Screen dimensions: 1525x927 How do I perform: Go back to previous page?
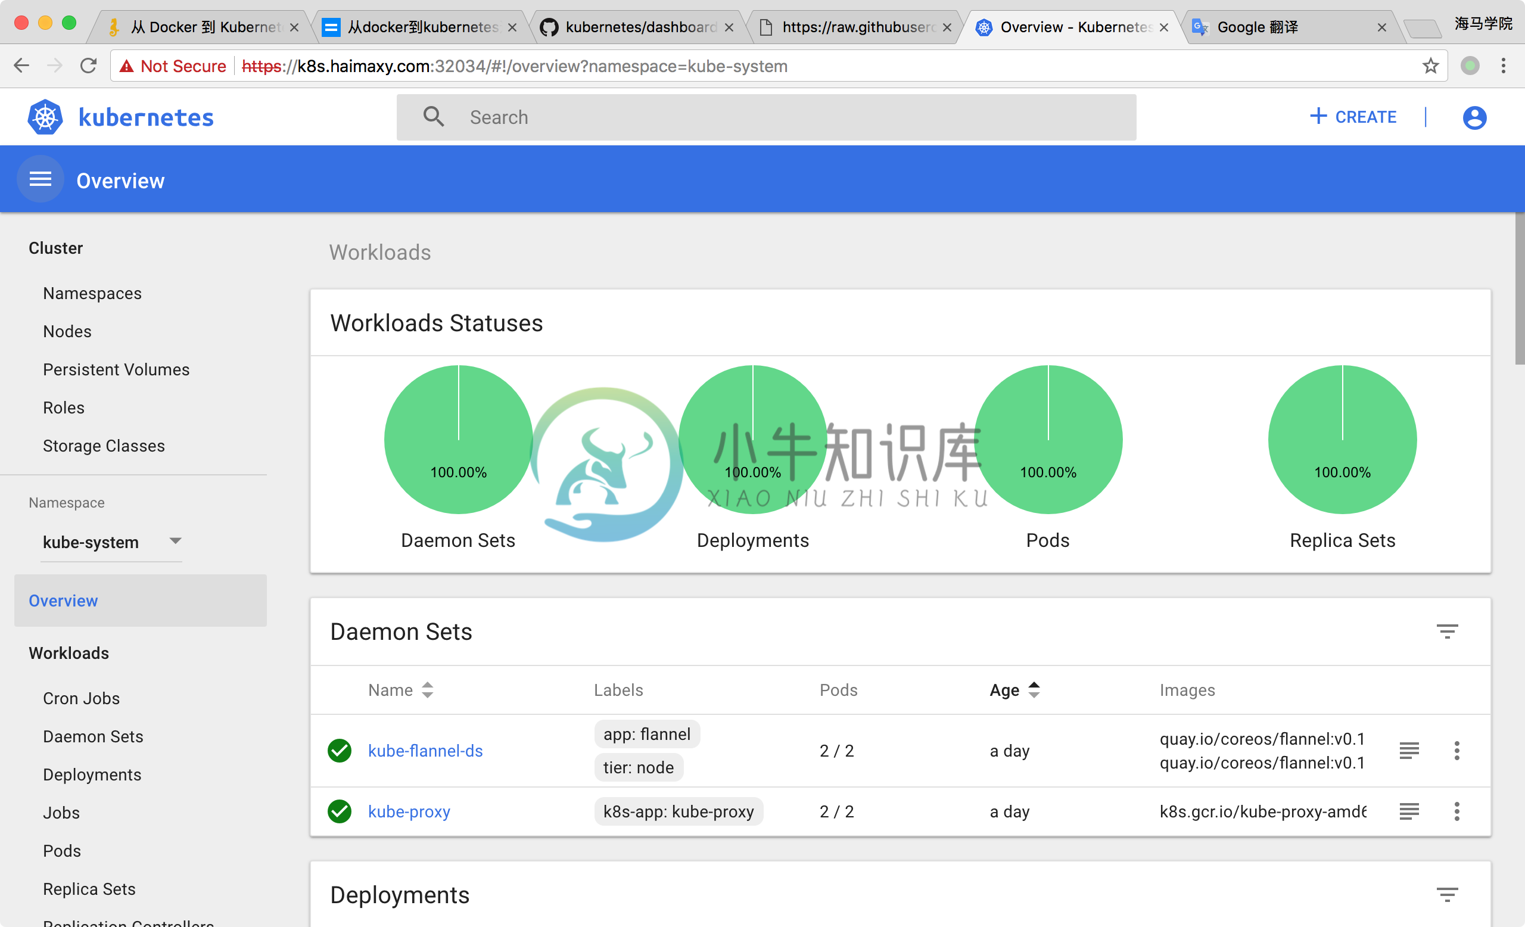pos(21,66)
